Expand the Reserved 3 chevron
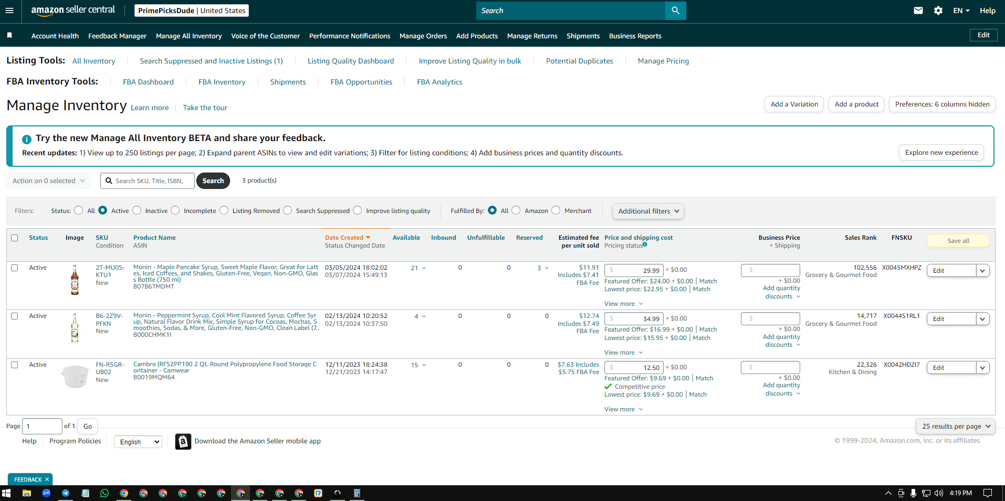 pyautogui.click(x=547, y=268)
